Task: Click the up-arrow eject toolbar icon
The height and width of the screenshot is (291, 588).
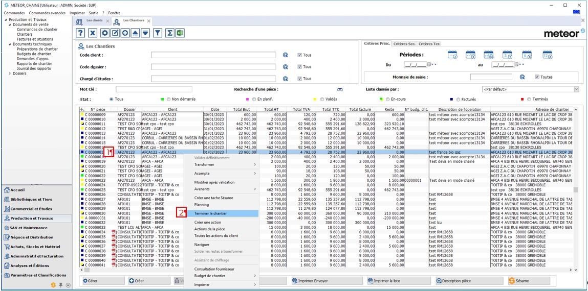Action: (x=136, y=33)
